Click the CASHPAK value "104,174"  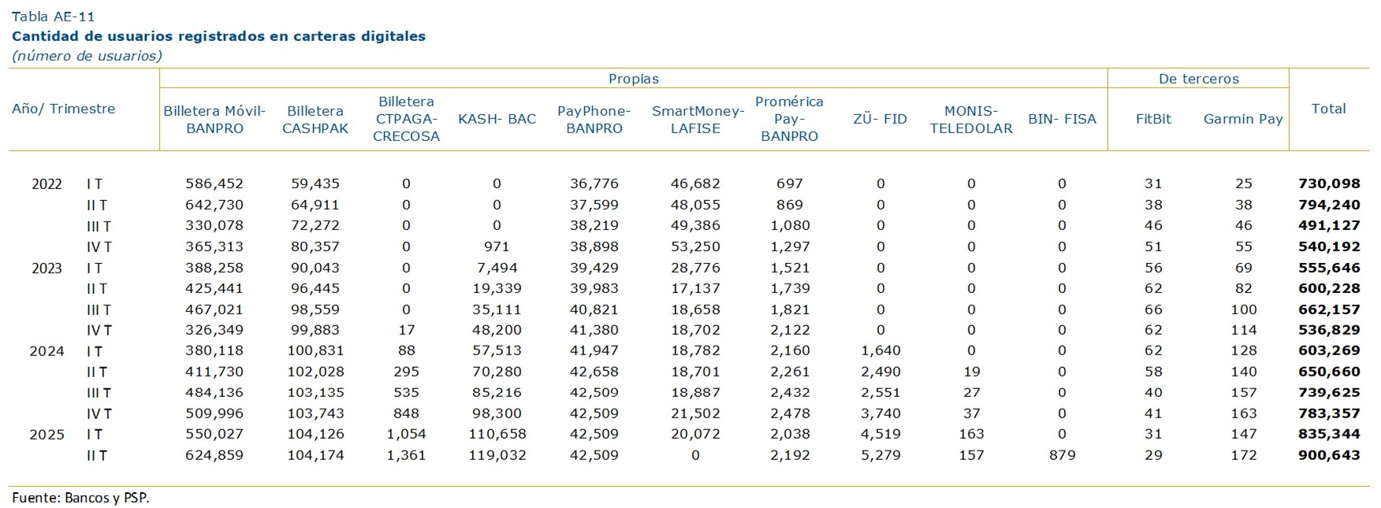(x=315, y=455)
